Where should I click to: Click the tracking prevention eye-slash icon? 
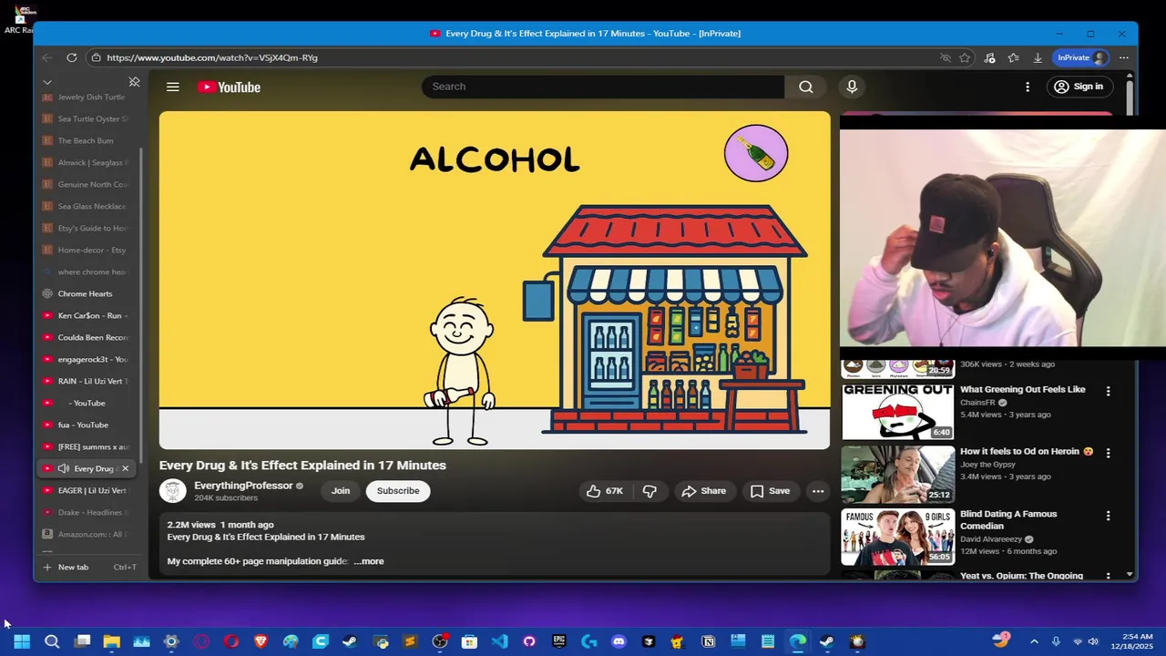pos(946,57)
